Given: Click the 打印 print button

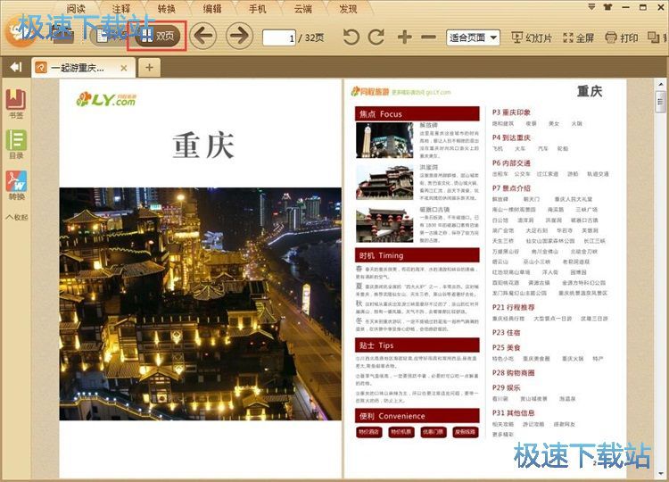Looking at the screenshot, I should [621, 37].
